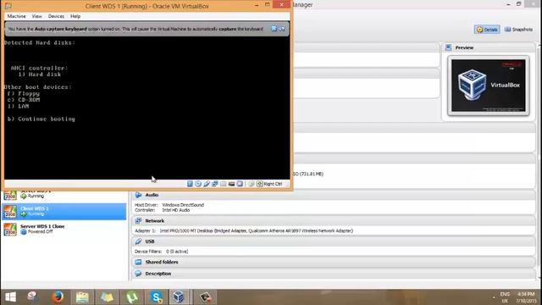This screenshot has width=542, height=305.
Task: Click the Network section icon
Action: tap(138, 220)
